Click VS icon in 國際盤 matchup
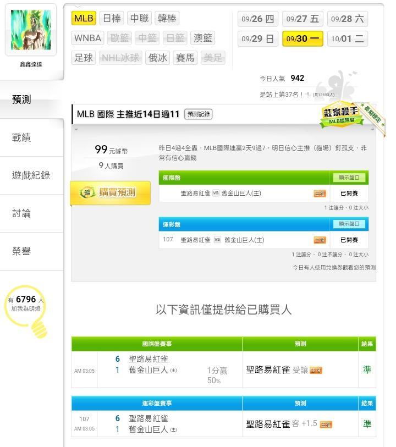The height and width of the screenshot is (447, 396). 216,193
